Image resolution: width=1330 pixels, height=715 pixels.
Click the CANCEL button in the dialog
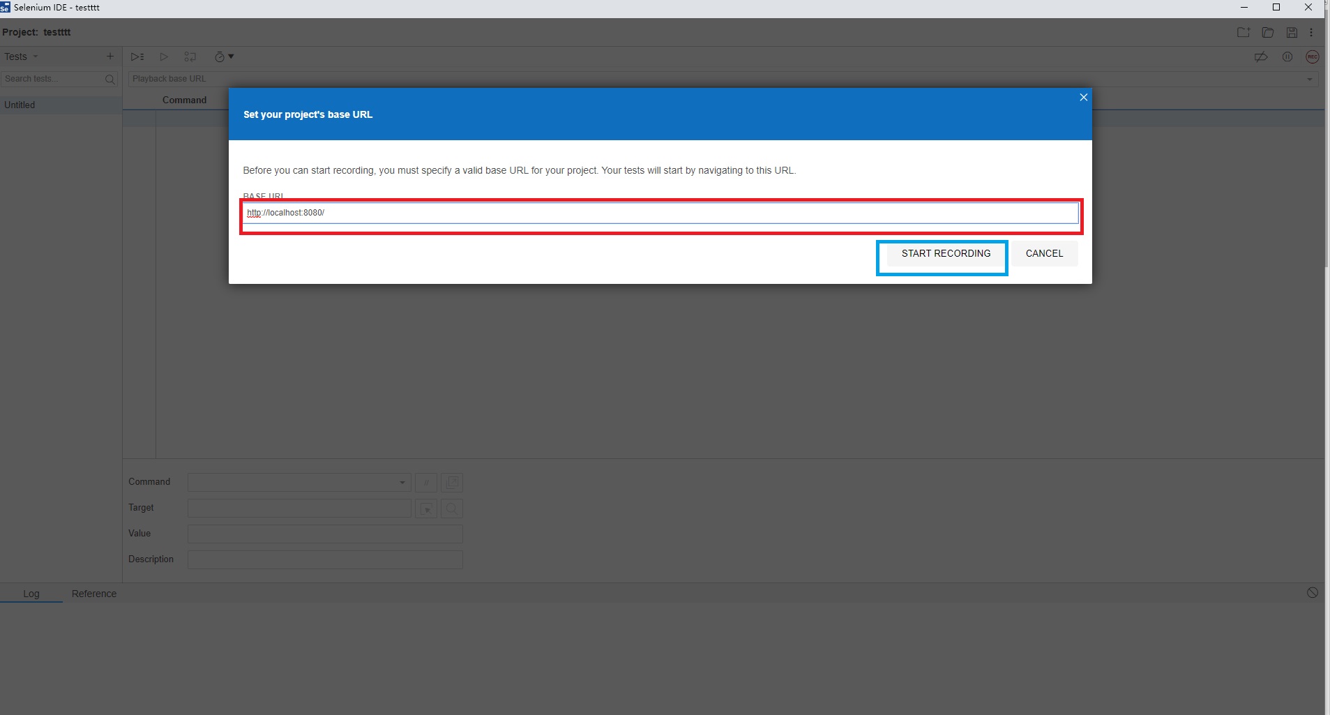[1044, 254]
